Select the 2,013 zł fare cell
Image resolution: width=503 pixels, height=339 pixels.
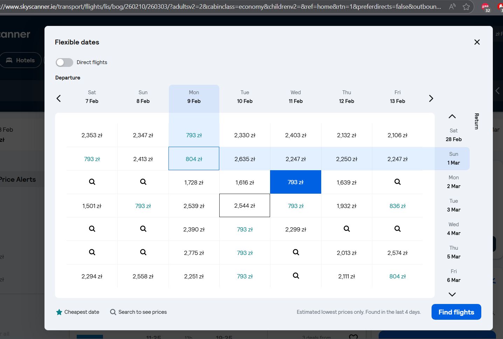tap(347, 253)
